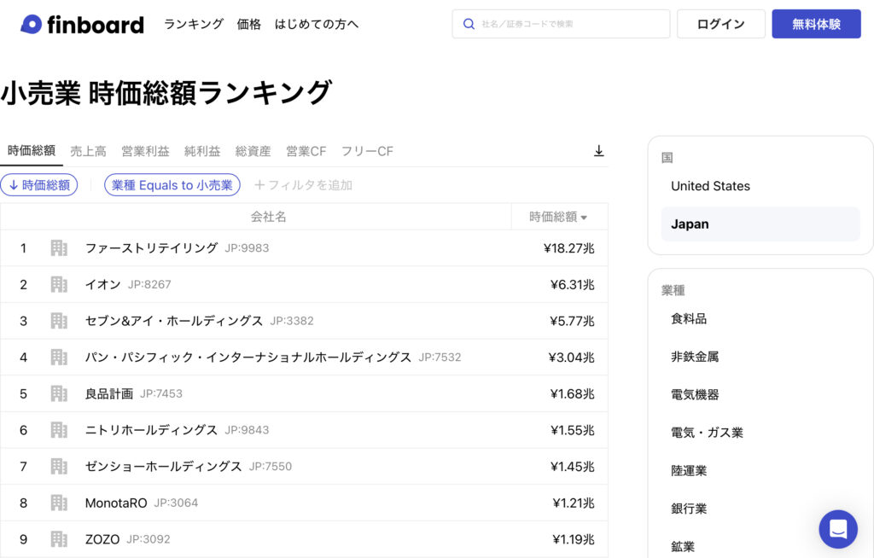Click the building icon beside 良品計画
This screenshot has width=874, height=558.
click(x=59, y=394)
